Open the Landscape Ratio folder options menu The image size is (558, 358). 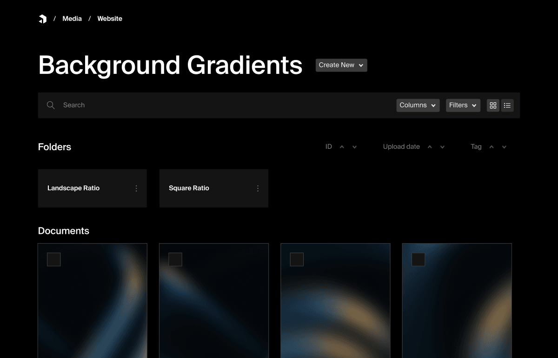point(136,188)
